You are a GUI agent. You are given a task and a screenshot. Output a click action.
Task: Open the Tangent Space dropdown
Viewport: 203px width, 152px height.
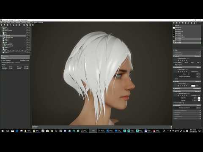click(x=16, y=62)
